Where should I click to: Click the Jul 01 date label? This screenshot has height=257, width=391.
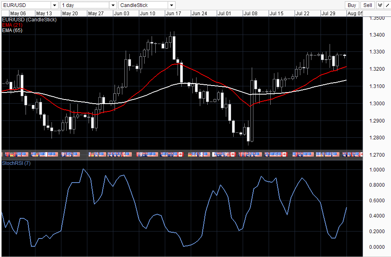[x=225, y=14]
